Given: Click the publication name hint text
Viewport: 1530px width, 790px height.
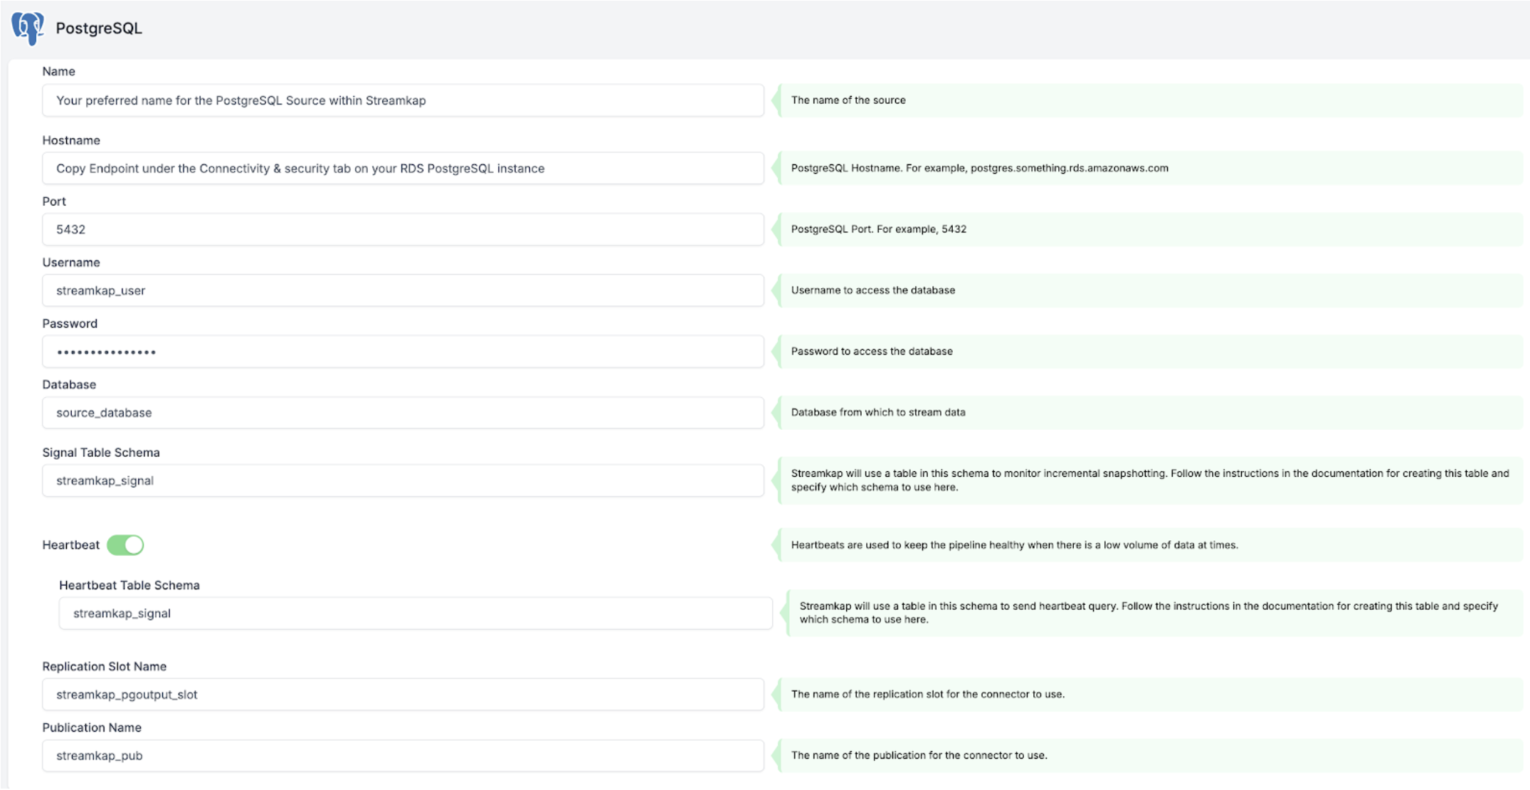Looking at the screenshot, I should pos(919,756).
